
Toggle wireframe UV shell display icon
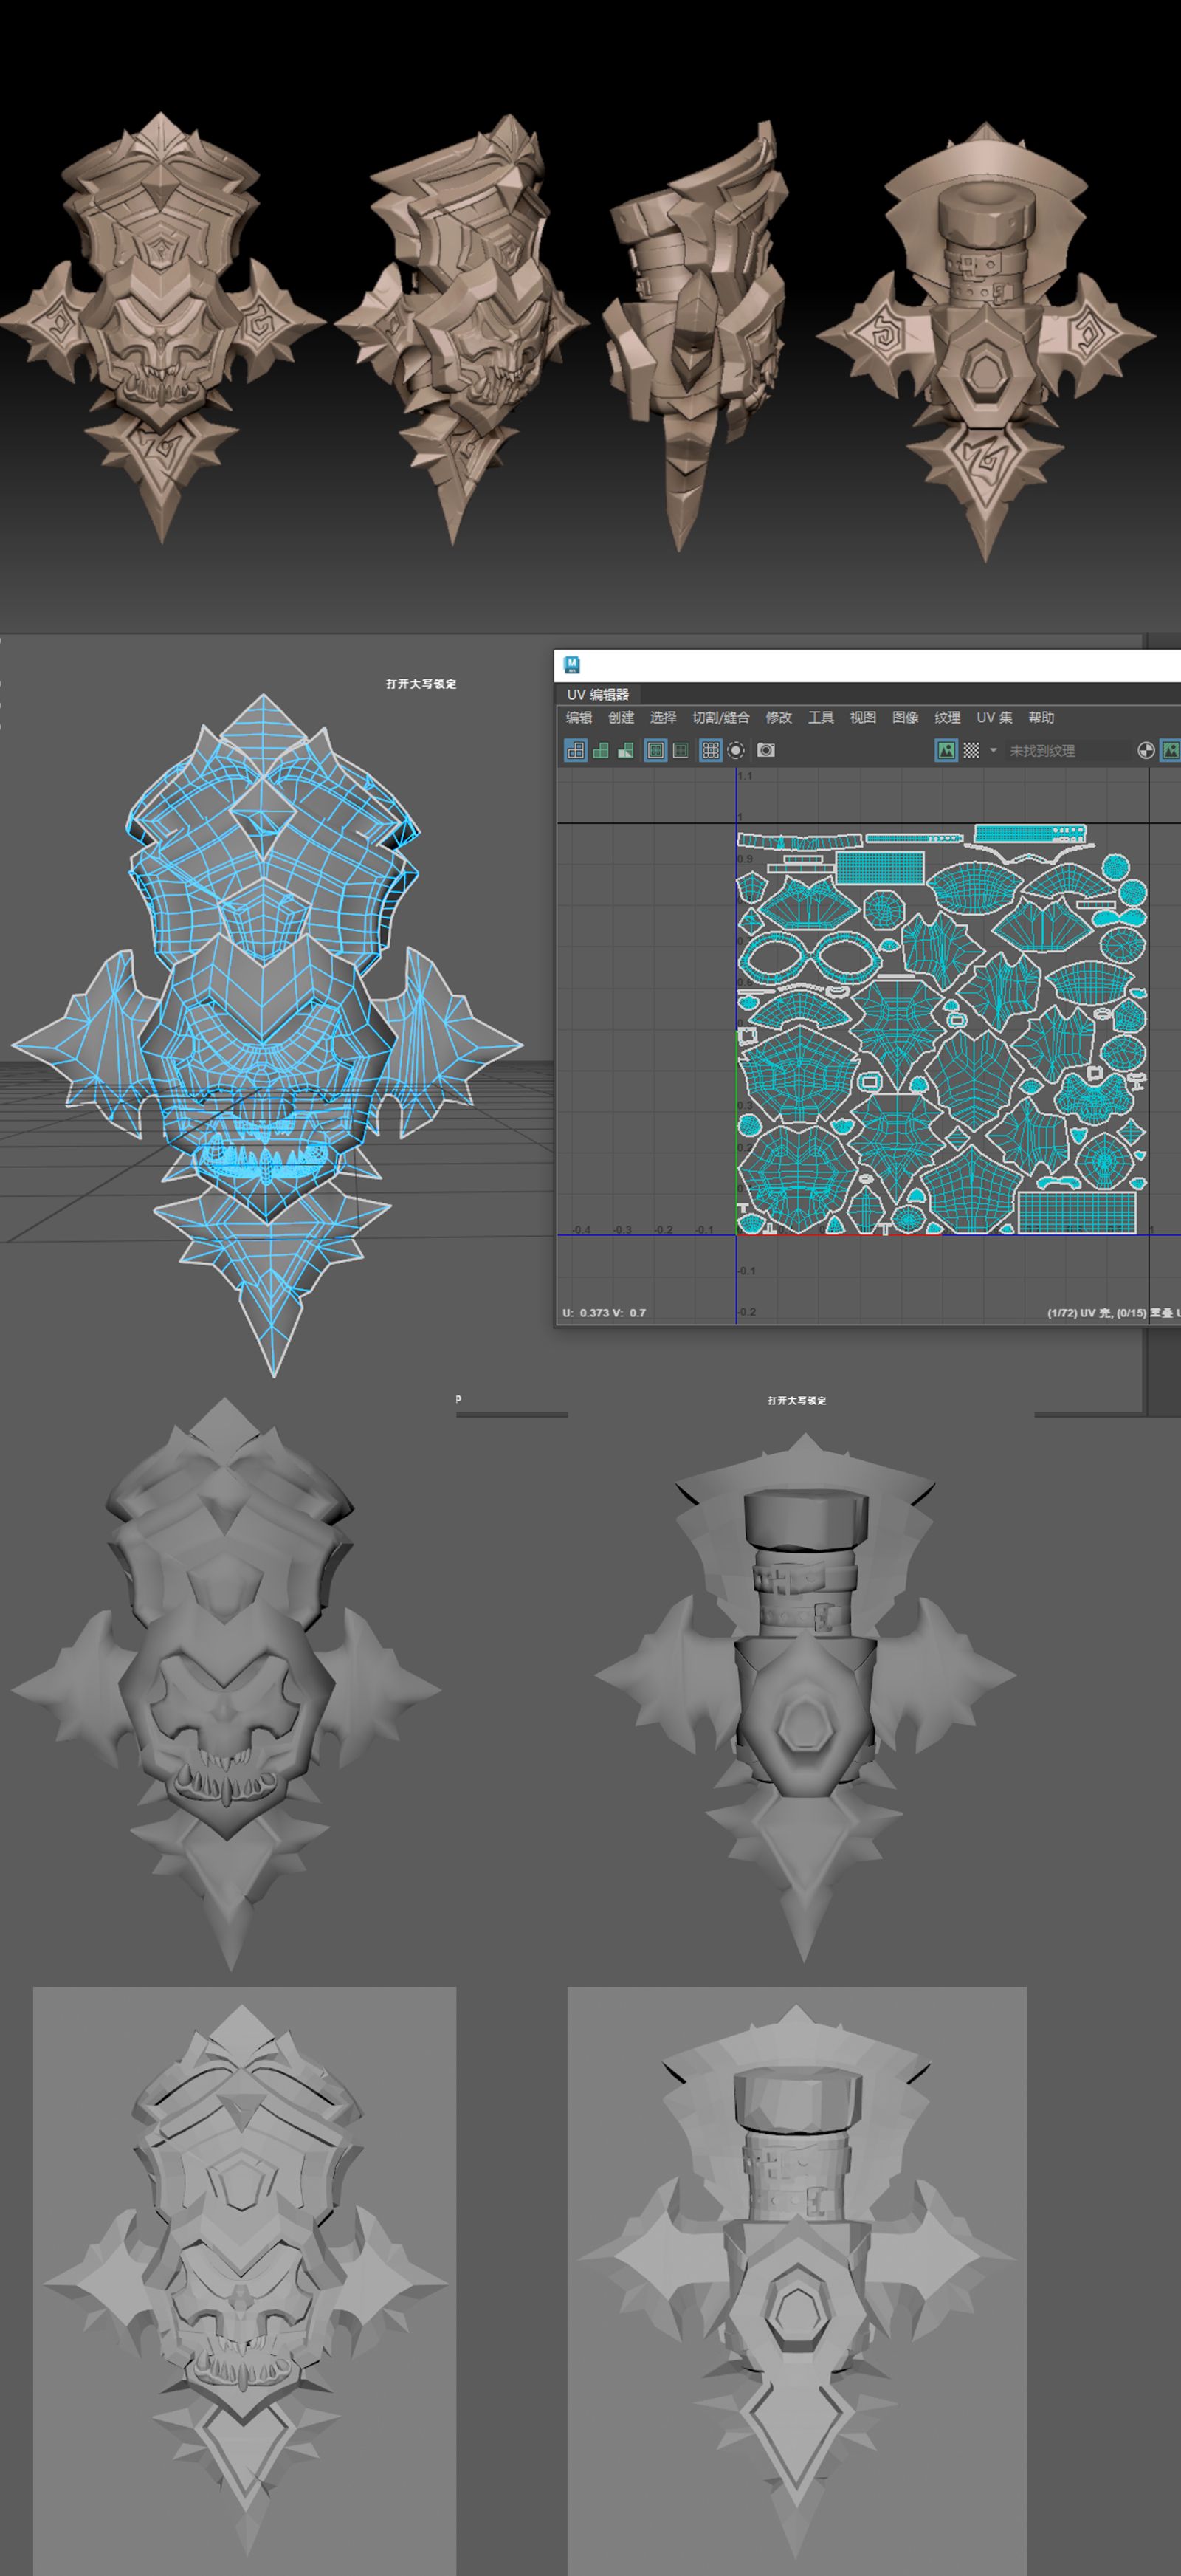[x=576, y=750]
